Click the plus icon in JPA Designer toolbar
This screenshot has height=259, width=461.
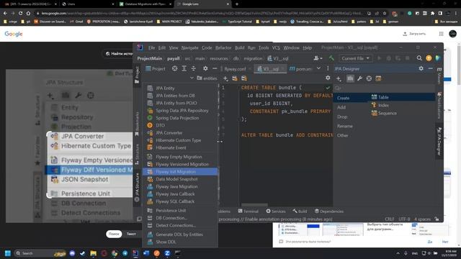339,78
